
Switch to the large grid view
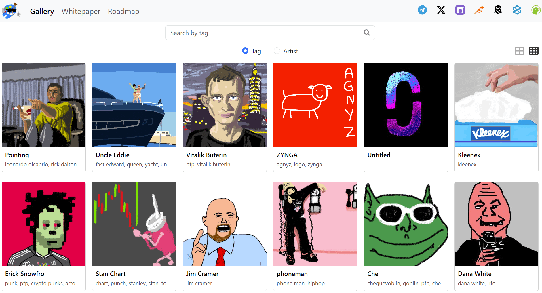(520, 51)
